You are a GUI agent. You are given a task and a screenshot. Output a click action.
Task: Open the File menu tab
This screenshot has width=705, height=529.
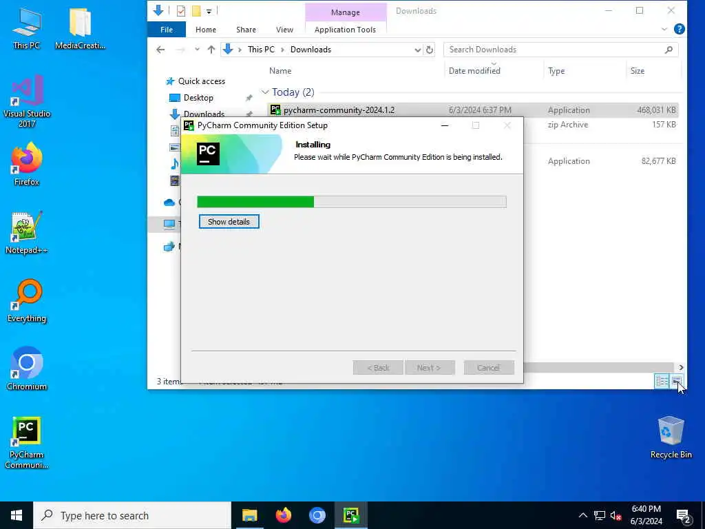(x=167, y=30)
